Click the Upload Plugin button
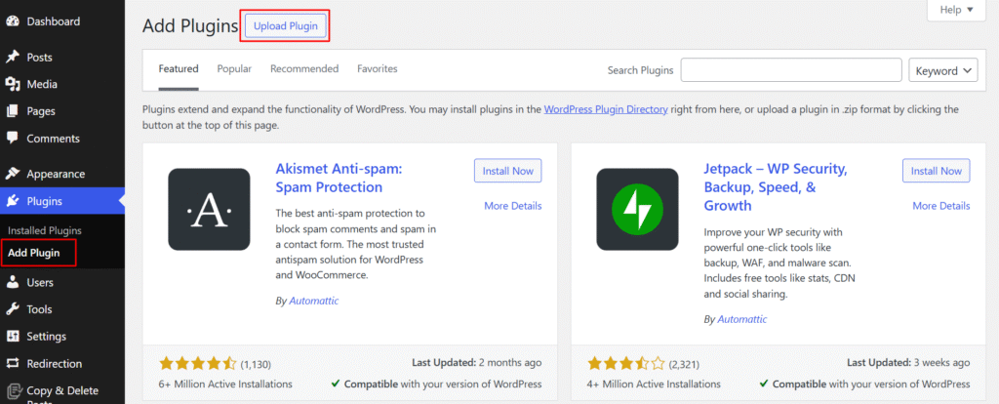The width and height of the screenshot is (999, 404). pos(286,26)
